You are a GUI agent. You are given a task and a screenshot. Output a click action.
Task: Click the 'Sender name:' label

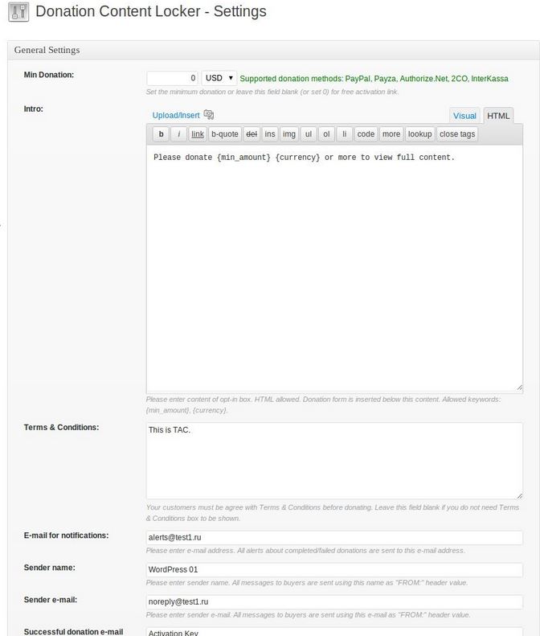click(x=50, y=568)
